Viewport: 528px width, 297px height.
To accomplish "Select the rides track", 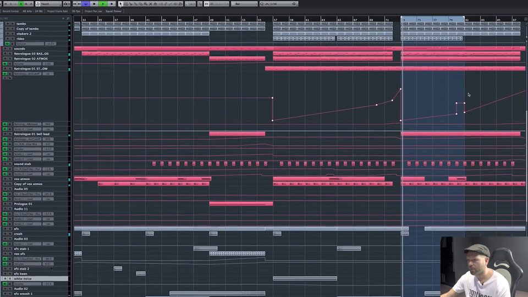I will point(20,38).
